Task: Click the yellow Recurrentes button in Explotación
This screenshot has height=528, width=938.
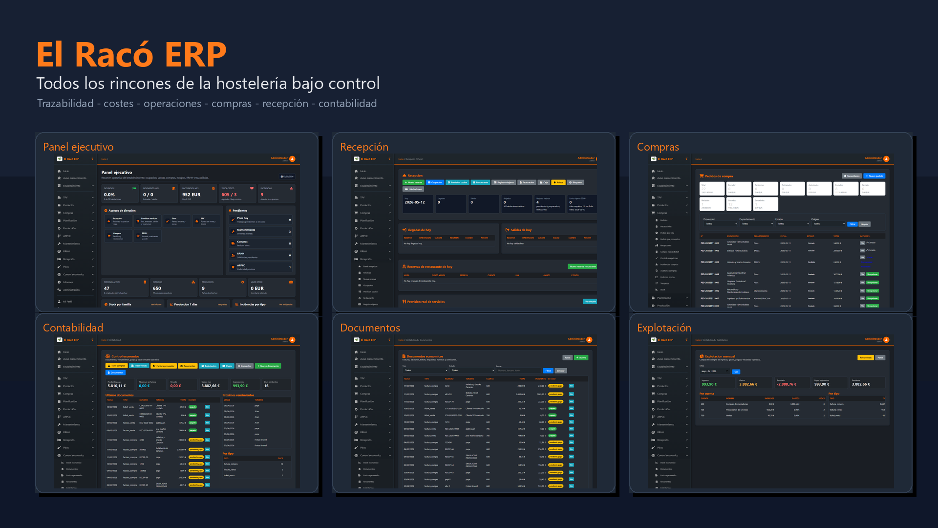Action: click(x=866, y=357)
